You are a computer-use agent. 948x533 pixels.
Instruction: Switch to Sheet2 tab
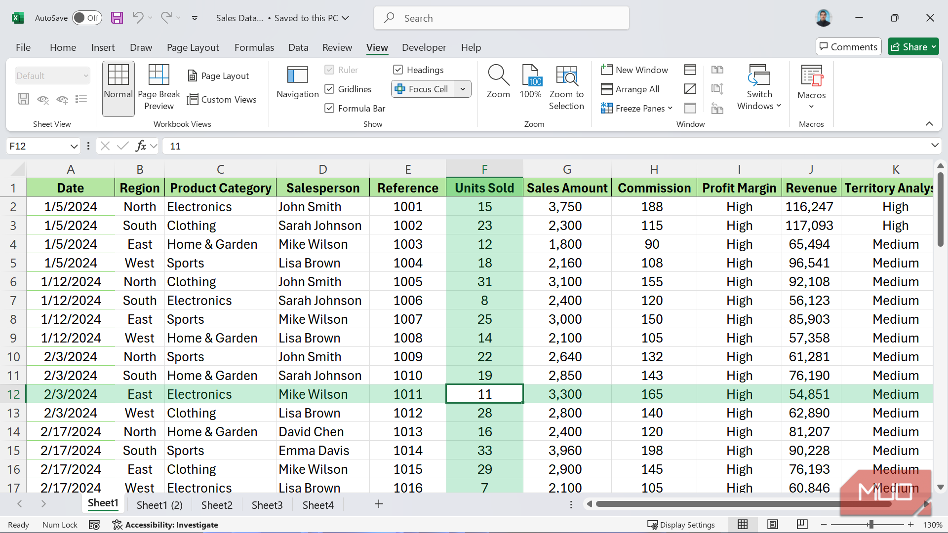click(x=217, y=505)
